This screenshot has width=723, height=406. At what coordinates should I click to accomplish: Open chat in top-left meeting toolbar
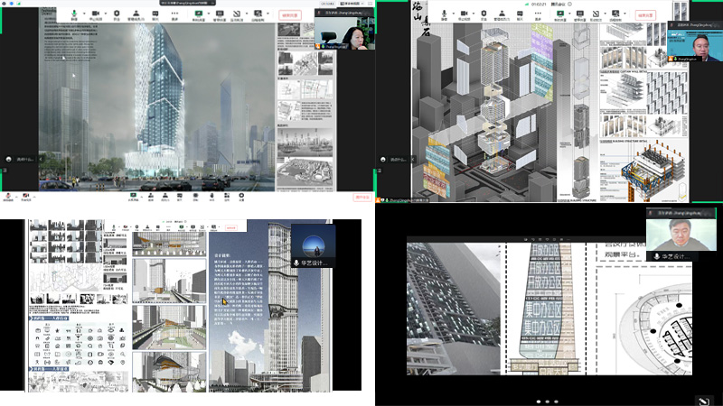tap(155, 14)
